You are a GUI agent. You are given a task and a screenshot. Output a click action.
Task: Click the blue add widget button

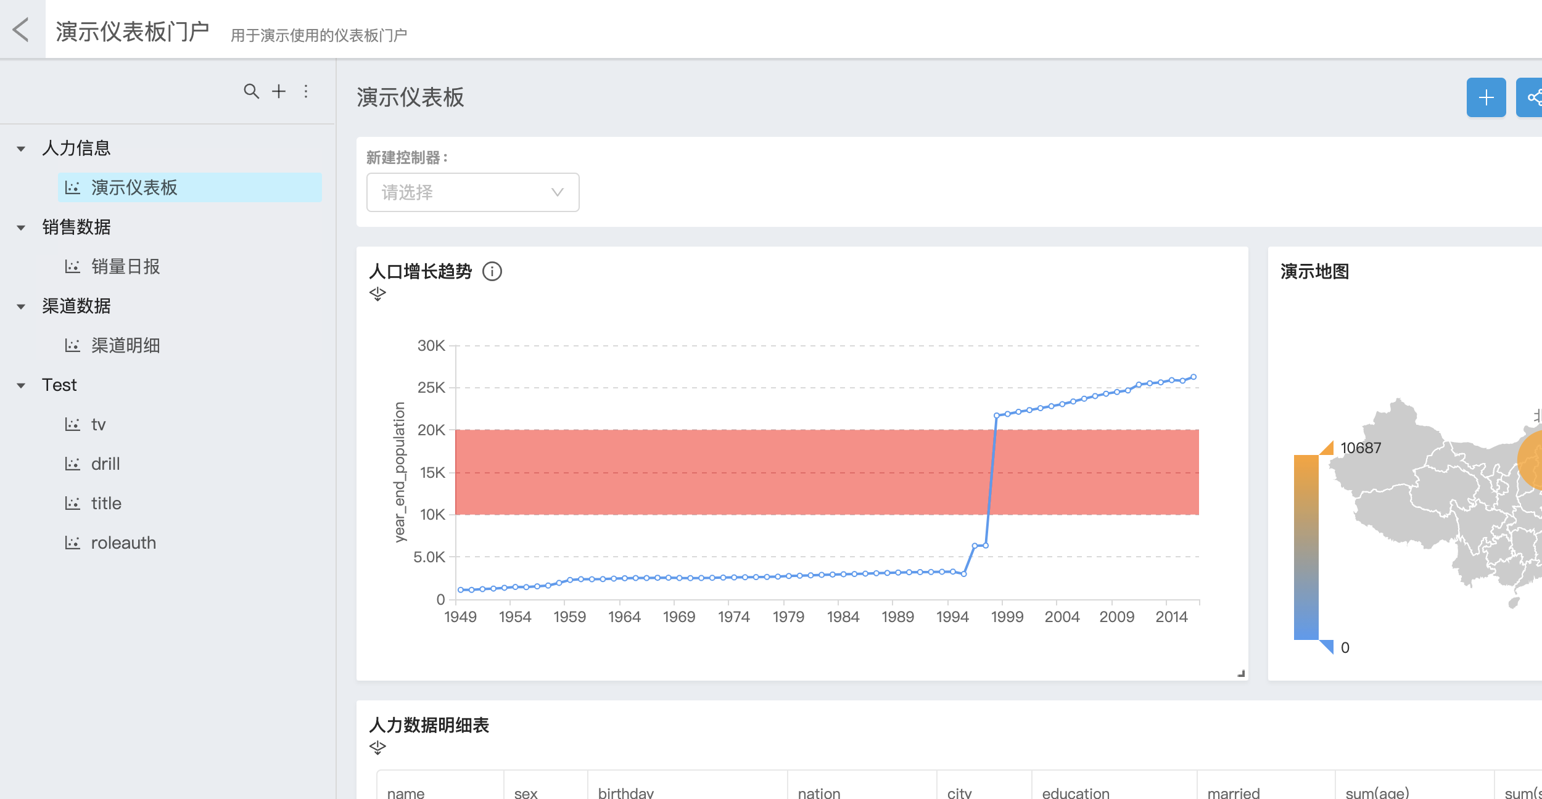(x=1485, y=97)
